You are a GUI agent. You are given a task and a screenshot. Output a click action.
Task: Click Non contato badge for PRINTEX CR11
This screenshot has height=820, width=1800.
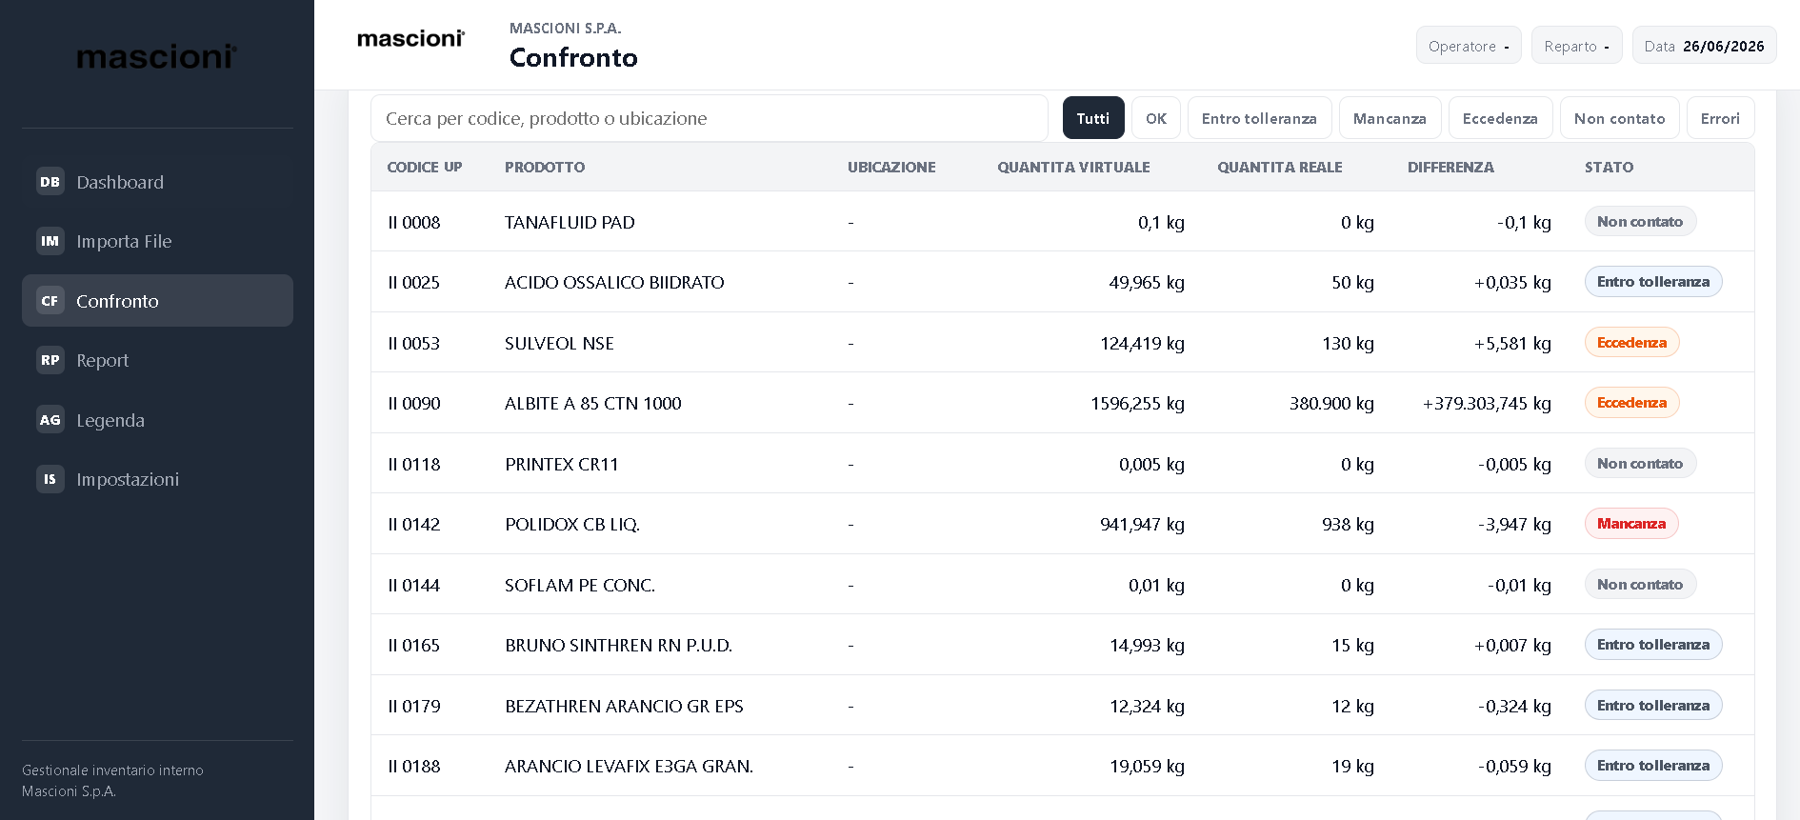(x=1640, y=463)
